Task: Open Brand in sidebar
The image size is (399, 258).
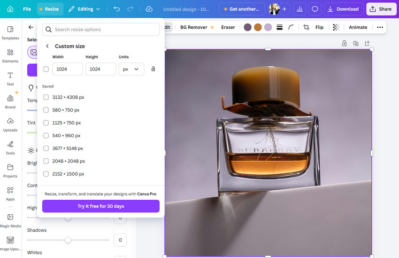Action: point(10,102)
